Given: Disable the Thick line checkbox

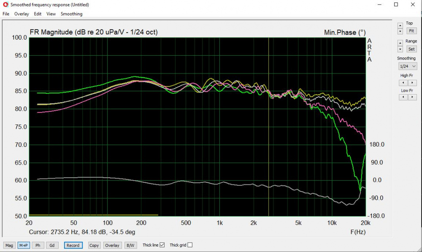Looking at the screenshot, I should point(162,245).
